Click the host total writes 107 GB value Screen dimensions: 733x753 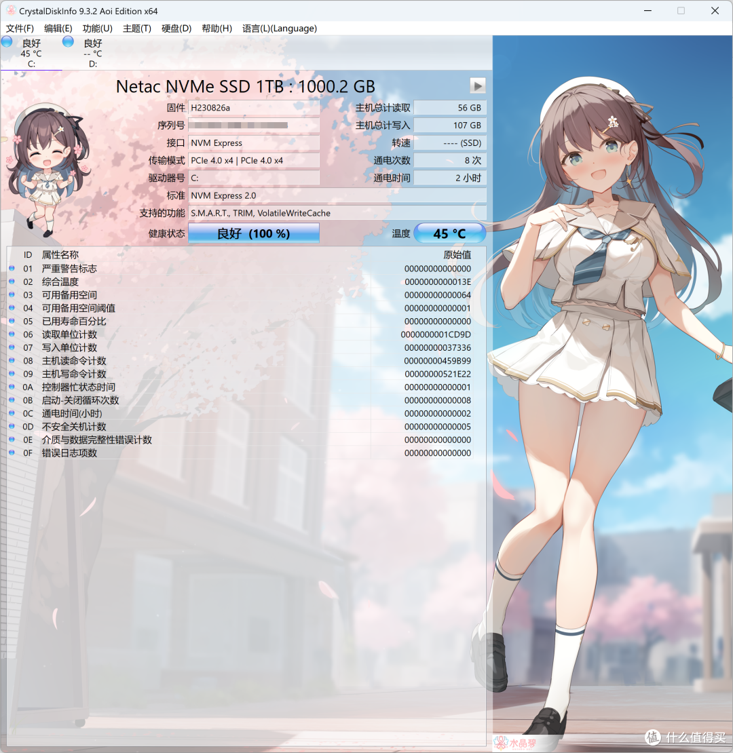click(x=449, y=125)
